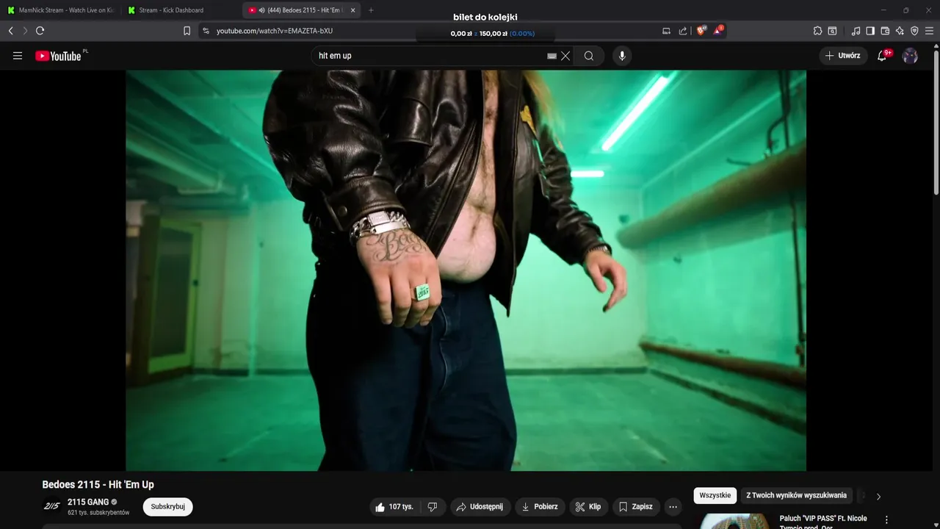
Task: Click the Klip clip button
Action: coord(588,507)
